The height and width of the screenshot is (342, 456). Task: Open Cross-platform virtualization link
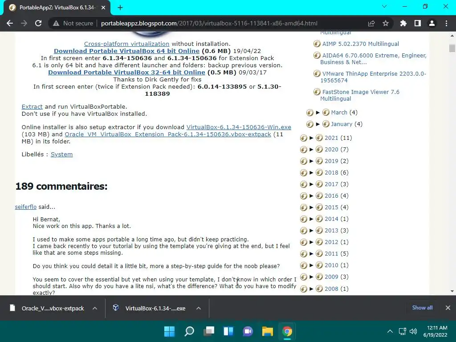coord(126,44)
